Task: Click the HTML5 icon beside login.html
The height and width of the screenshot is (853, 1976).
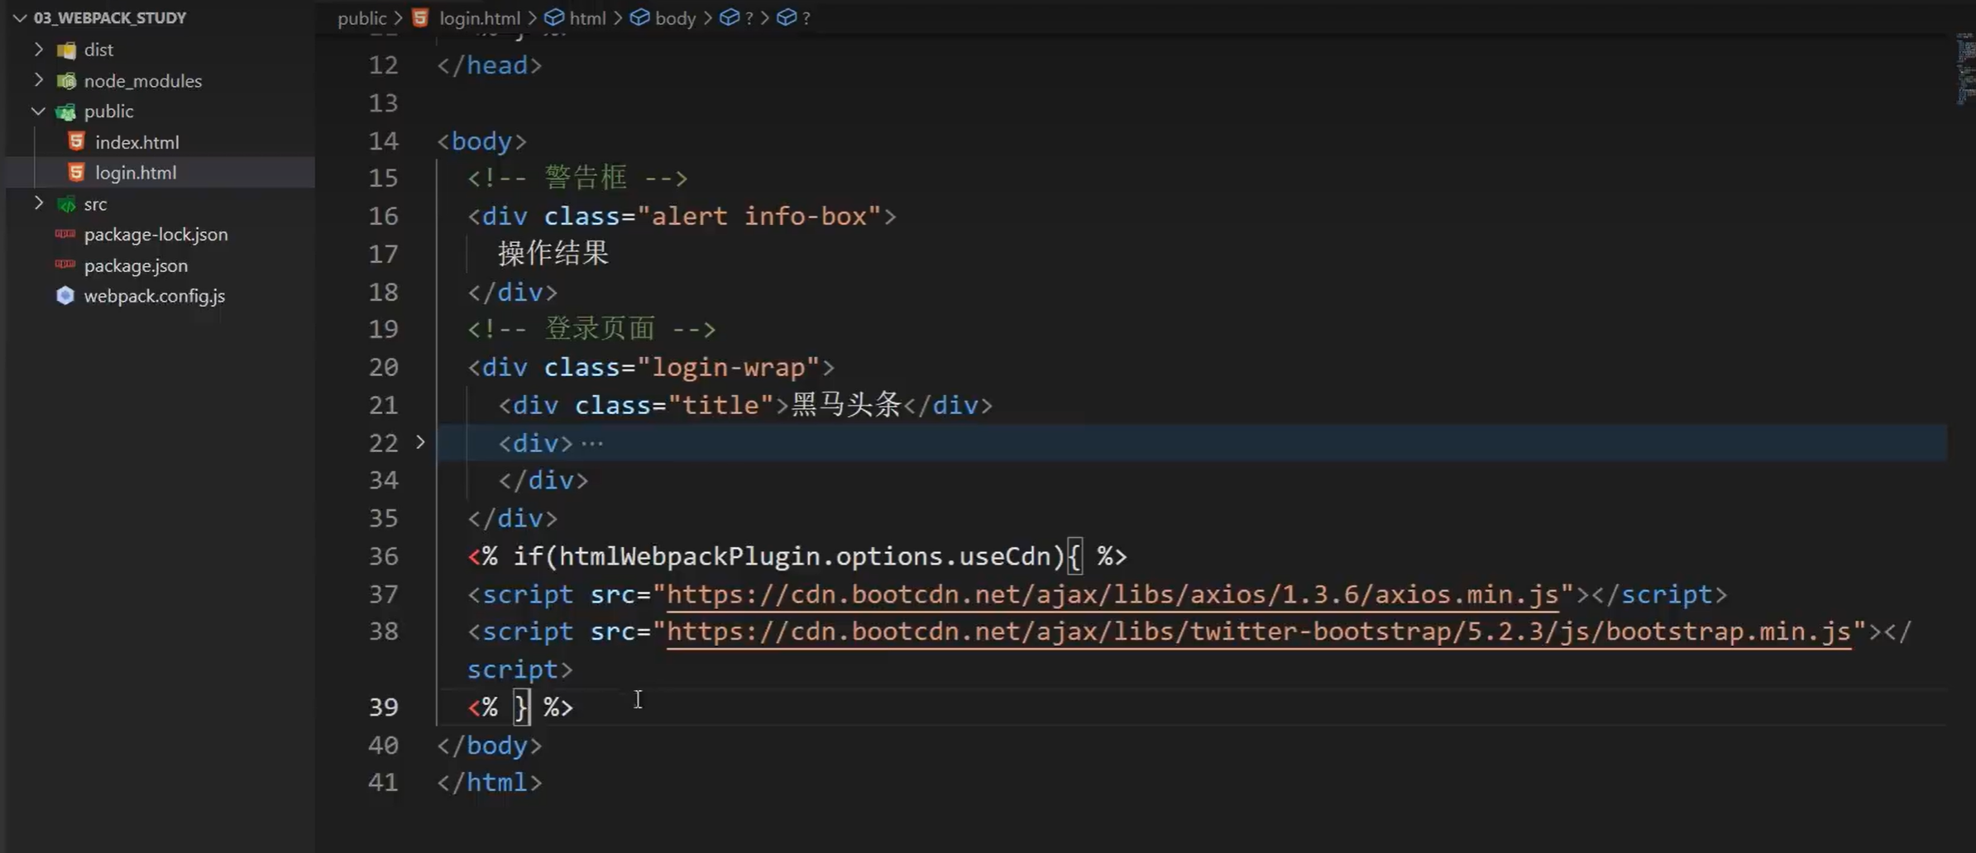Action: coord(76,172)
